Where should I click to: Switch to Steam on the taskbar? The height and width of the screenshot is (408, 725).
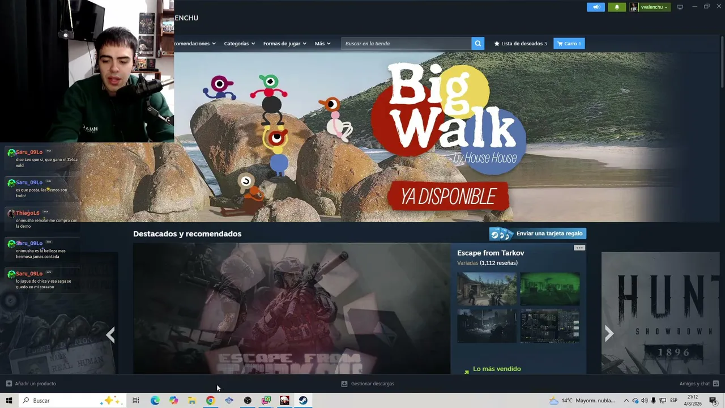tap(303, 401)
